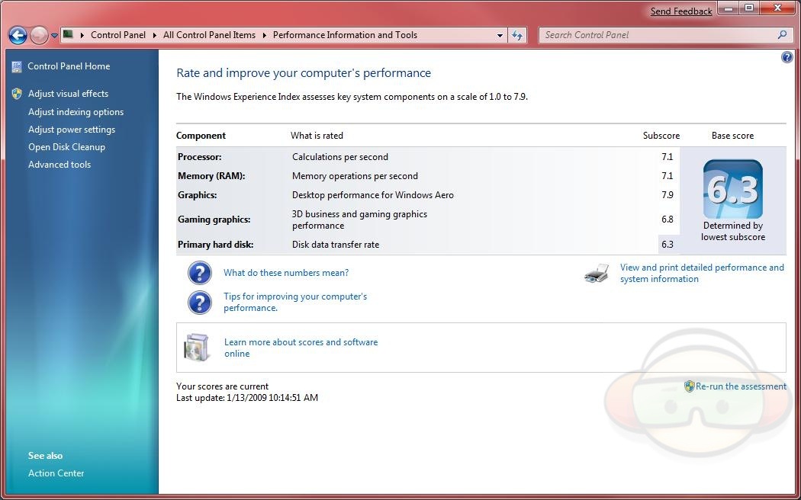Click the Back navigation arrow button

tap(18, 35)
